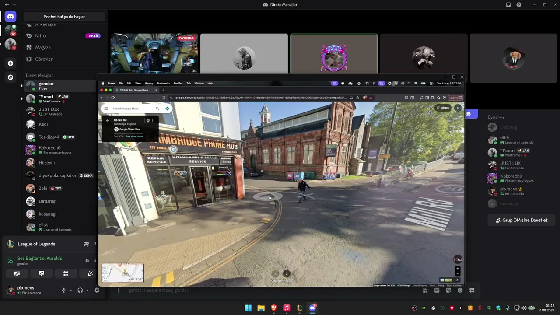Zoom in on Street View with the plus button
Viewport: 560px width, 315px height.
click(458, 269)
